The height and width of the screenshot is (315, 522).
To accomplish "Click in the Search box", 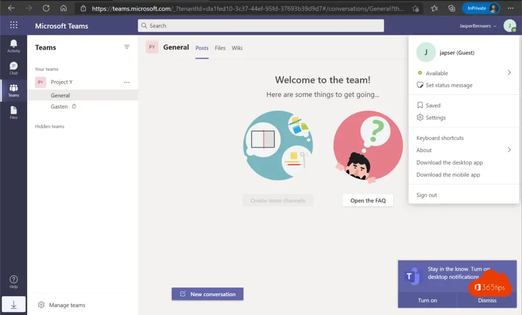I will click(261, 26).
